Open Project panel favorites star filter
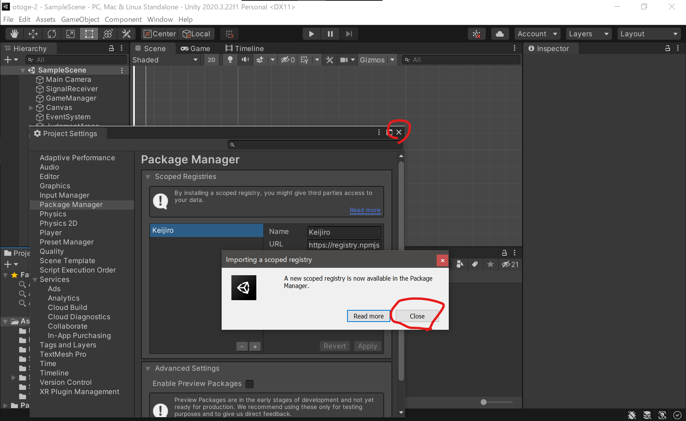The width and height of the screenshot is (686, 421). click(x=490, y=264)
